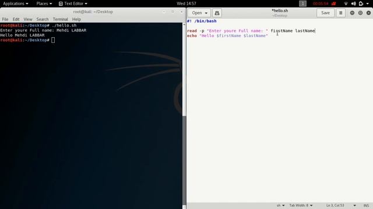The width and height of the screenshot is (373, 209).
Task: Click ./hello.sh command in terminal
Action: 64,26
